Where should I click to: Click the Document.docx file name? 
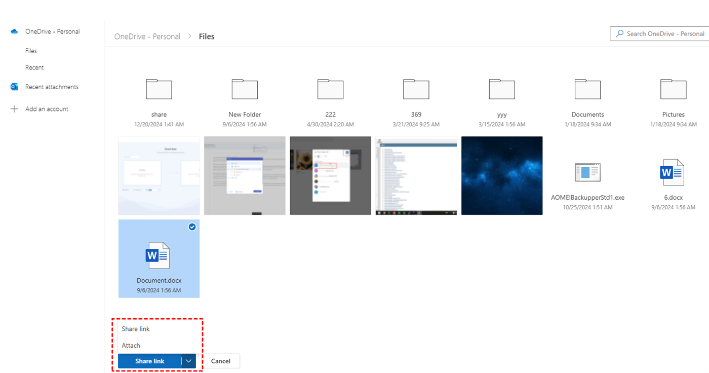[159, 280]
